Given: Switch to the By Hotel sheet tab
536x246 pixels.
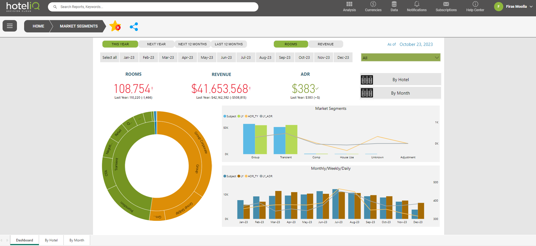Looking at the screenshot, I should pos(51,240).
